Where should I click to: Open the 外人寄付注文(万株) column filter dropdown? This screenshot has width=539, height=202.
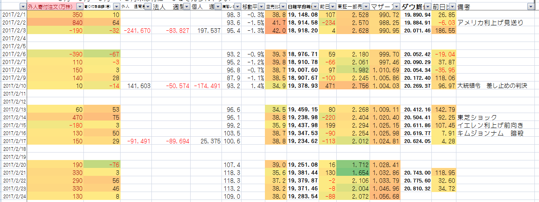pyautogui.click(x=79, y=7)
